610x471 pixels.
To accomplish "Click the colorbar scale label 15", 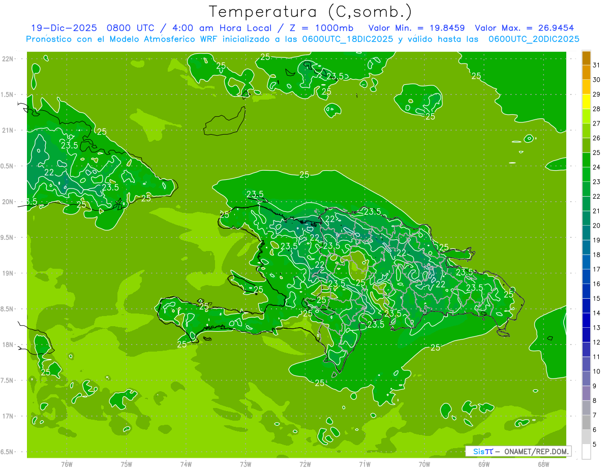I will click(x=597, y=298).
